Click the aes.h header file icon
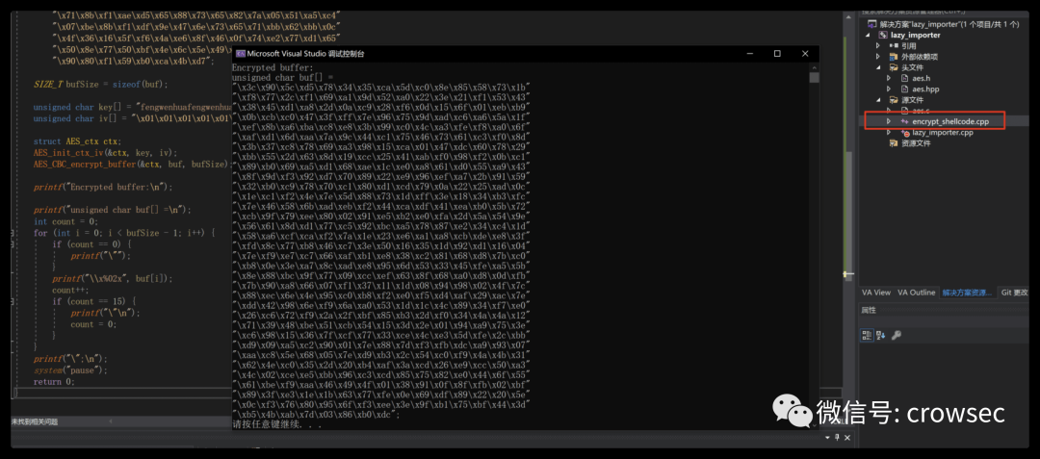The image size is (1040, 459). [x=906, y=78]
